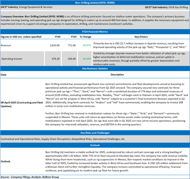The image size is (190, 179).
Task: Click the Key Drivers column header
Action: tap(141, 37)
